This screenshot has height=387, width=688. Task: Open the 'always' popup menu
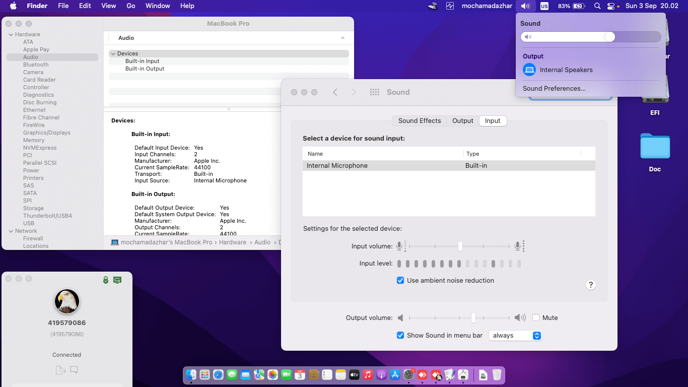pyautogui.click(x=515, y=336)
